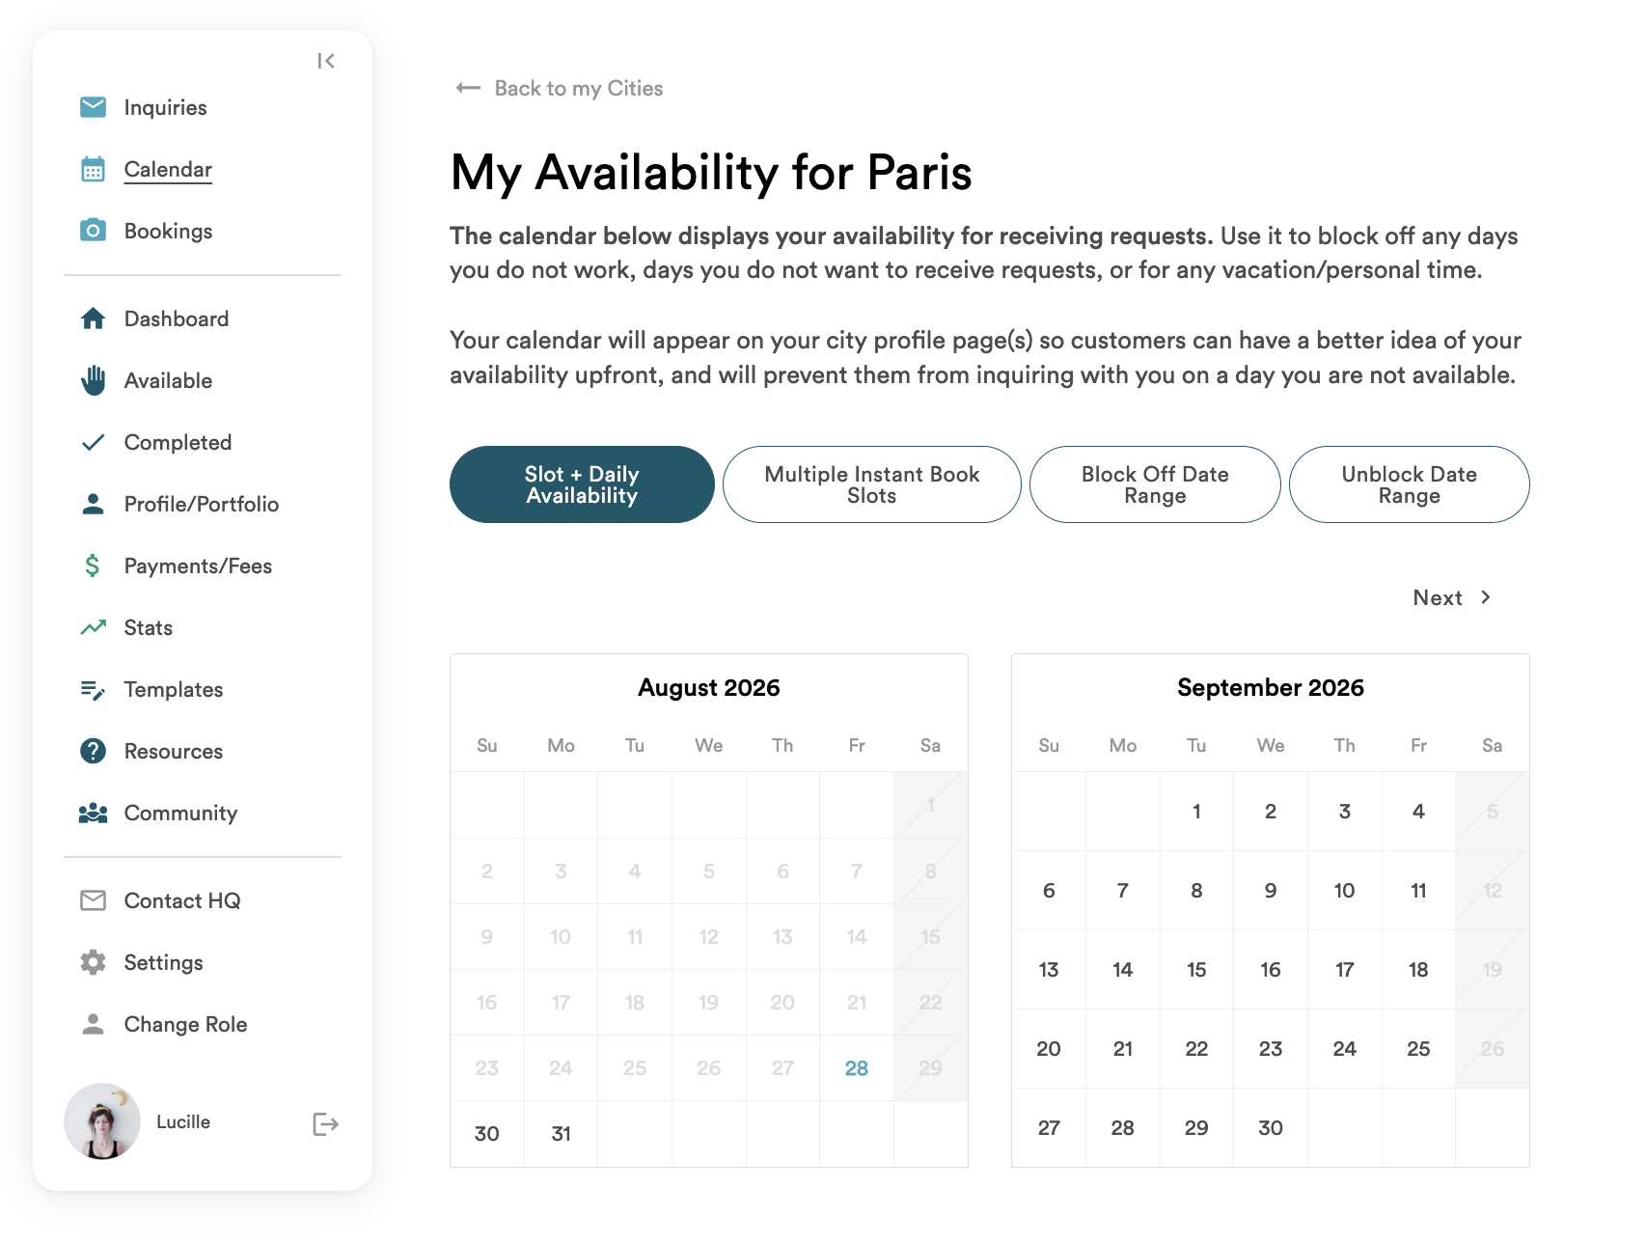Click the Payments/Fees dollar icon
Viewport: 1646px width, 1243px height.
click(x=93, y=566)
